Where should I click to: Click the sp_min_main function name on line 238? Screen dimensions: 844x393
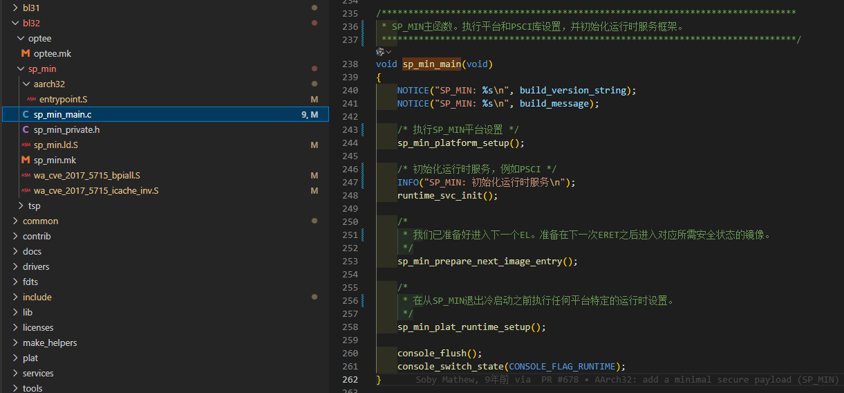(x=431, y=64)
